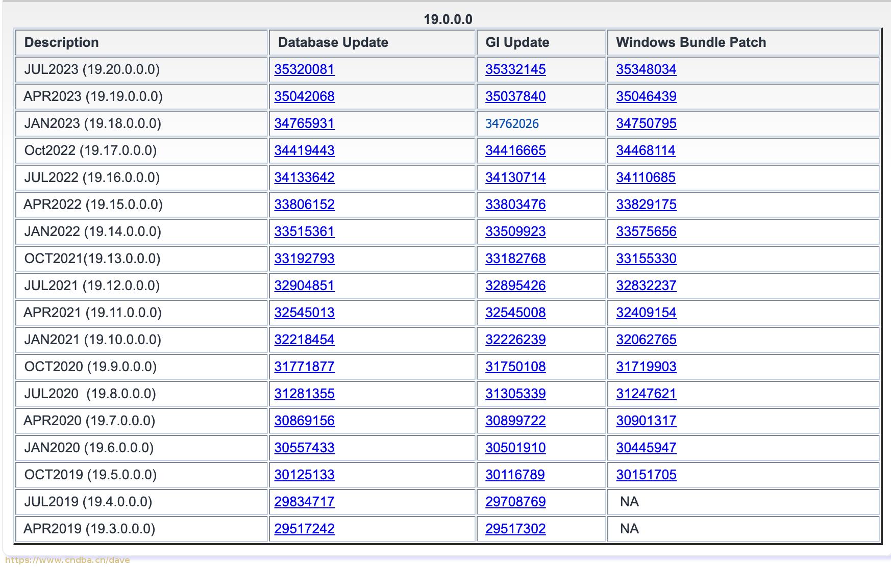
Task: Open Database Update patch 31281355
Action: [304, 394]
